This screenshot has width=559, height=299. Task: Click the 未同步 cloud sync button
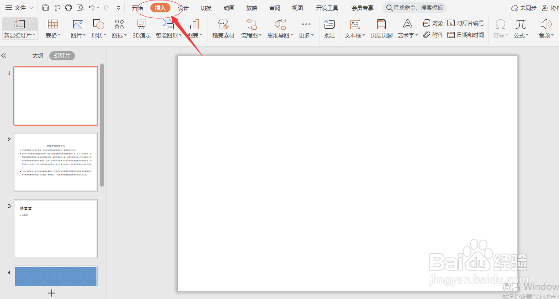point(523,8)
